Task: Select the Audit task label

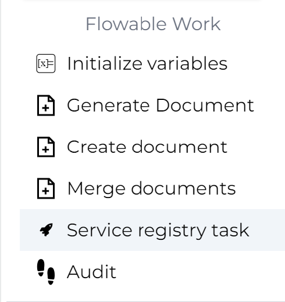Action: pos(91,272)
